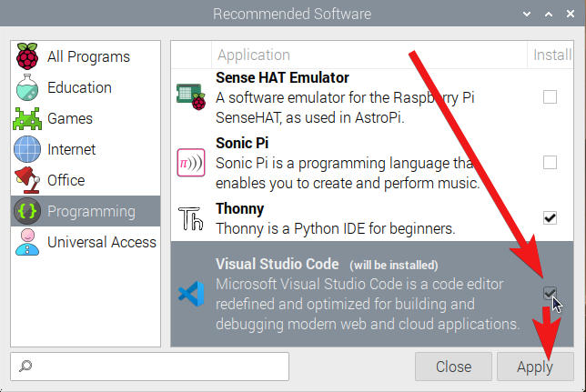Screen dimensions: 586x392
Task: Click the search magnifier icon
Action: [x=25, y=366]
